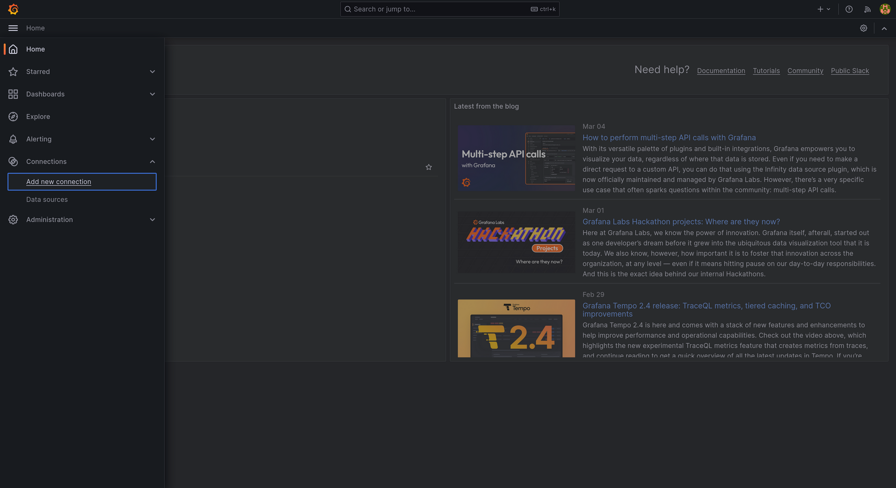Click the Multi-step API calls thumbnail
This screenshot has width=896, height=488.
point(516,158)
